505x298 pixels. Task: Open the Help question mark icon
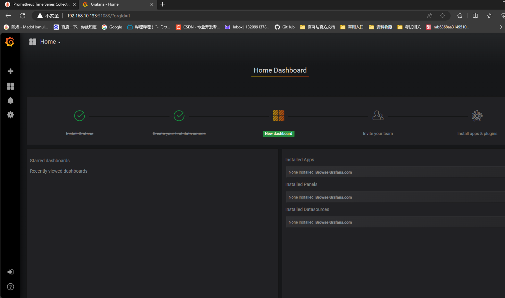10,287
